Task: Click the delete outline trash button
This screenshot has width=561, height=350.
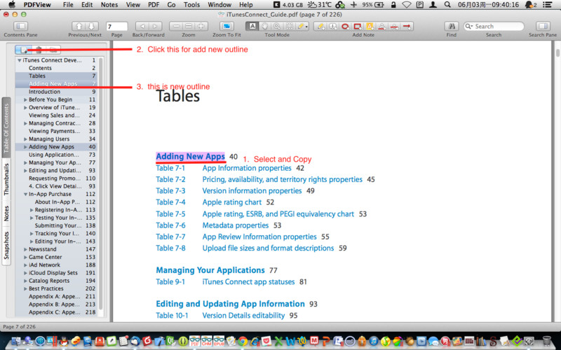Action: [x=39, y=50]
